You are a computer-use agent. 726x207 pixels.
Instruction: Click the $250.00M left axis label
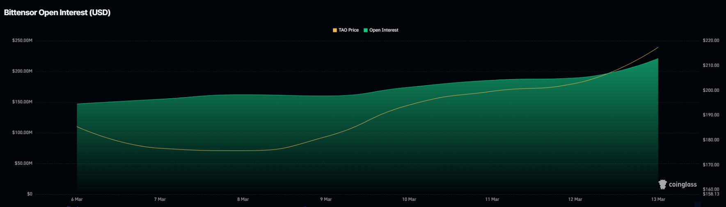point(22,41)
